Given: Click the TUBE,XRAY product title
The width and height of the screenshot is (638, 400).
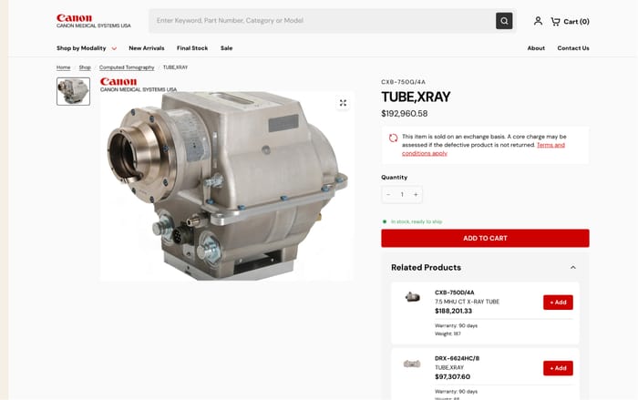Looking at the screenshot, I should tap(416, 97).
